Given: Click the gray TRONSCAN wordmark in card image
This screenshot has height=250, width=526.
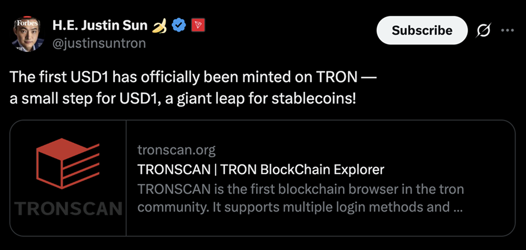Looking at the screenshot, I should tap(68, 209).
